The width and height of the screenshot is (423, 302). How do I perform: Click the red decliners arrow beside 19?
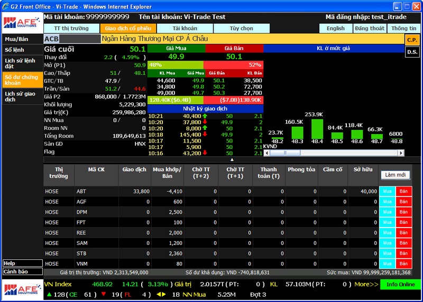(103, 294)
